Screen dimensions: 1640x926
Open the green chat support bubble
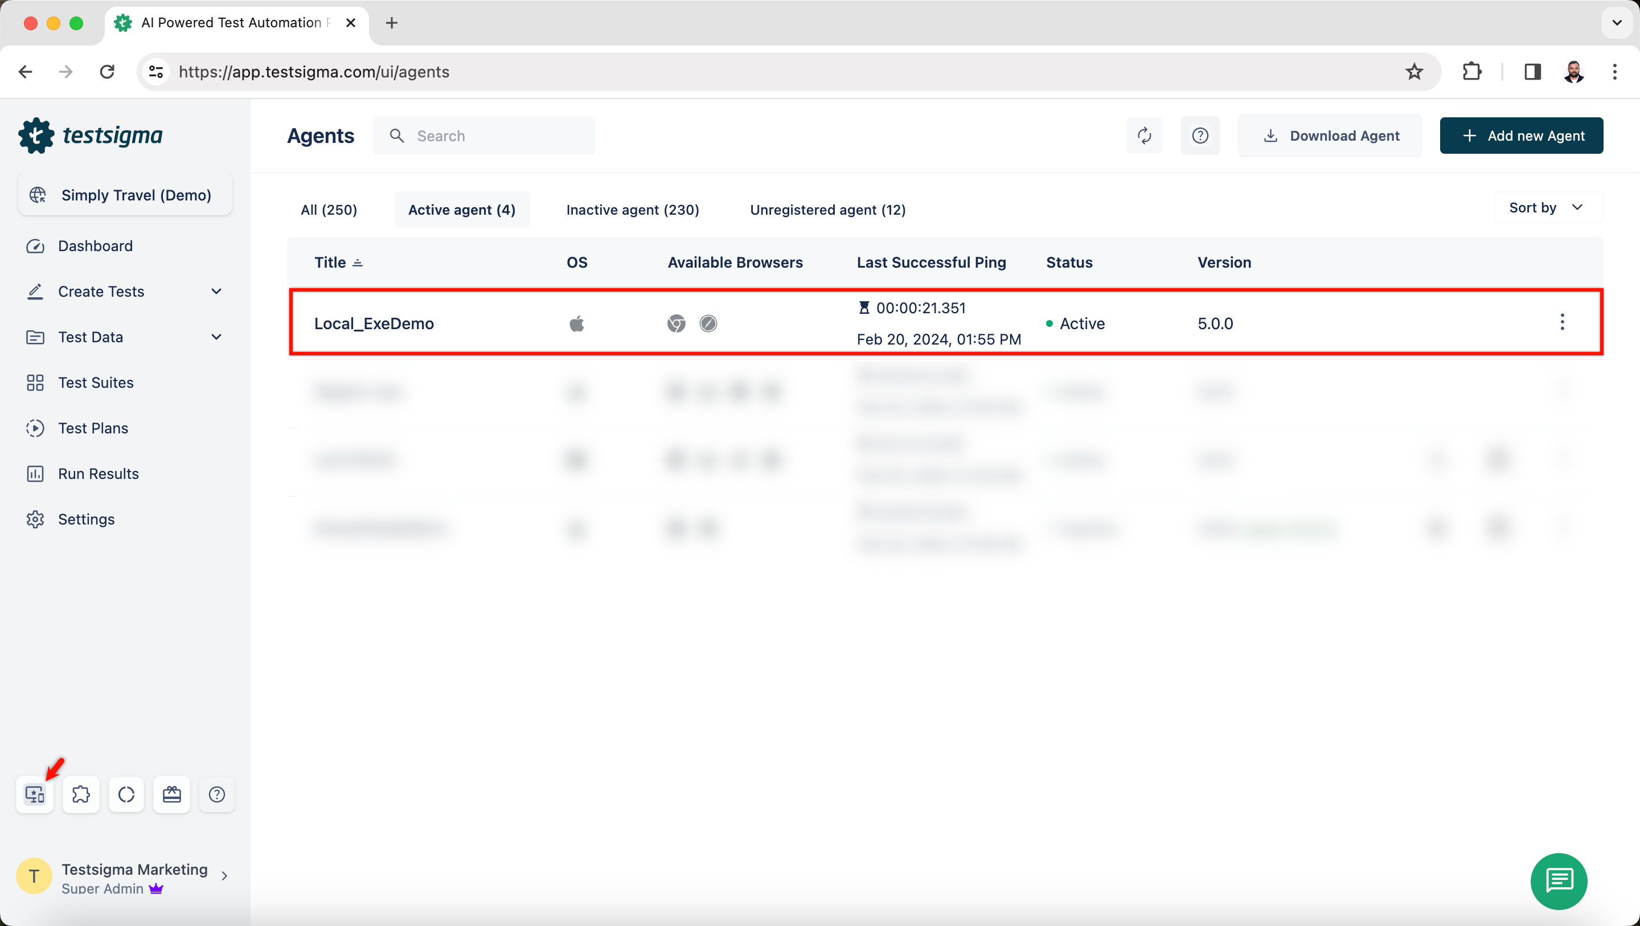pos(1559,882)
